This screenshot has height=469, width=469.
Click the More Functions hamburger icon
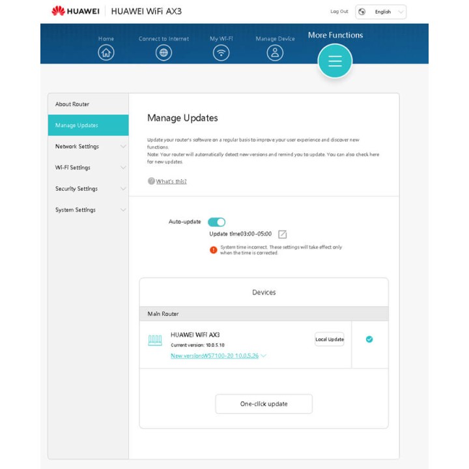[x=335, y=61]
